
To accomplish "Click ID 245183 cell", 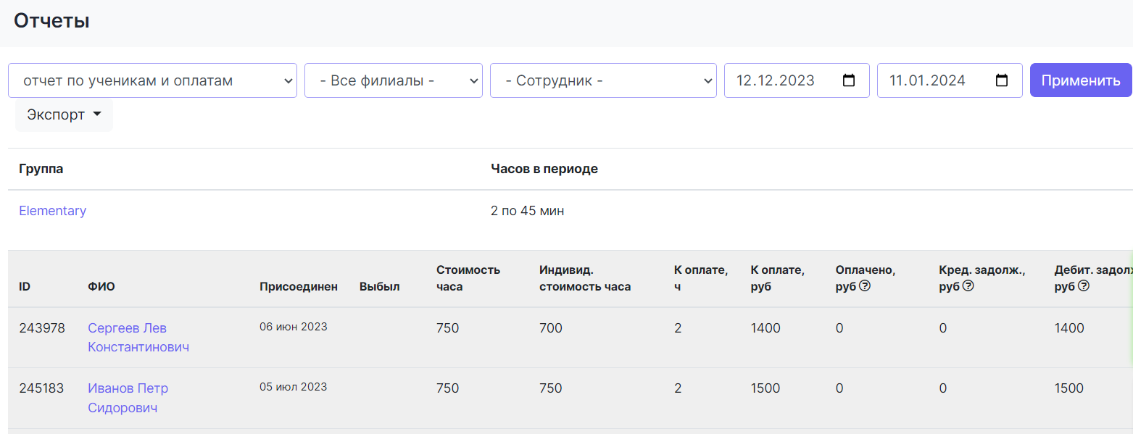I will click(41, 388).
